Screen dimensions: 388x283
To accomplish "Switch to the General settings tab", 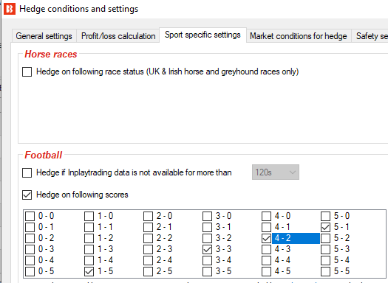I will click(x=44, y=36).
